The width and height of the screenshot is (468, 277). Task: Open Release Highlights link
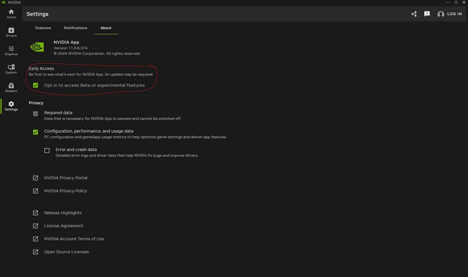[x=63, y=213]
